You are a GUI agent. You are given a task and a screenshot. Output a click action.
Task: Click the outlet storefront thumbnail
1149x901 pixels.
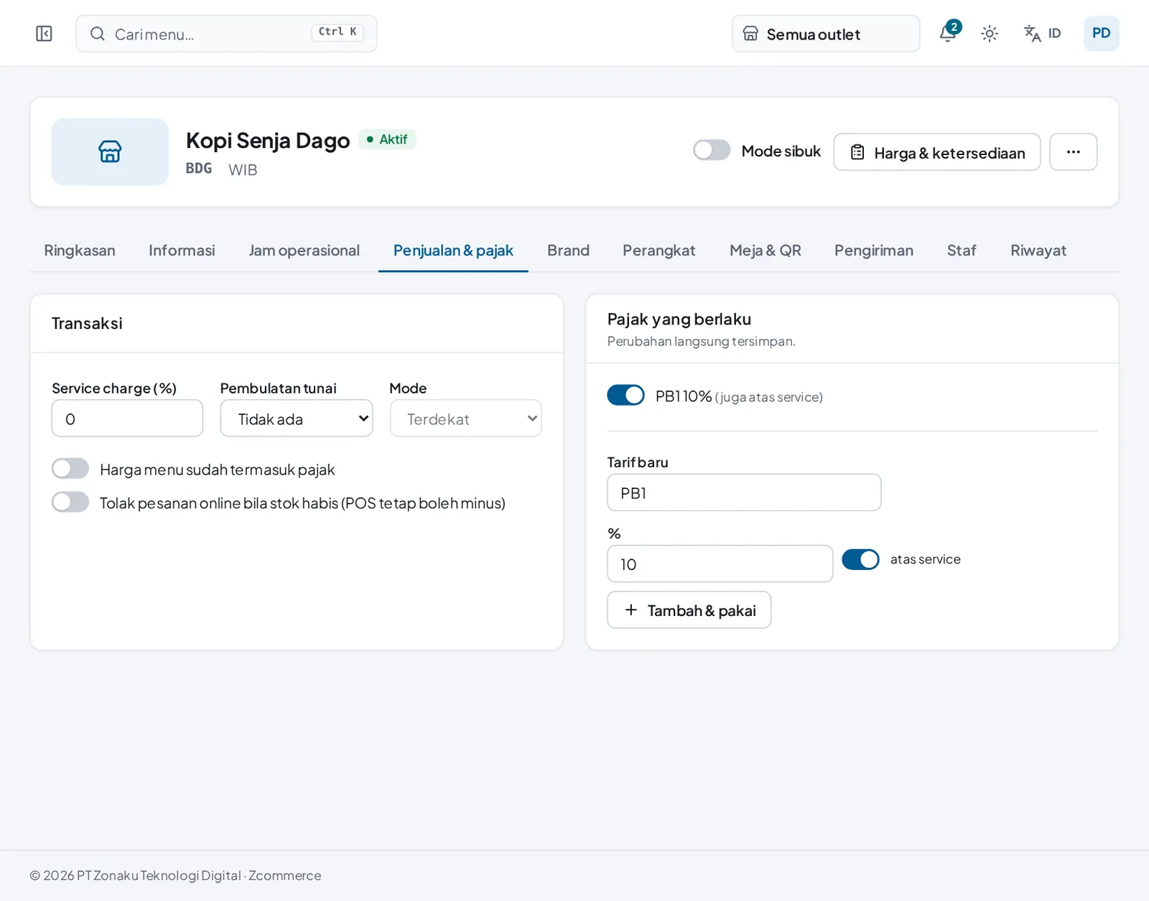point(110,151)
